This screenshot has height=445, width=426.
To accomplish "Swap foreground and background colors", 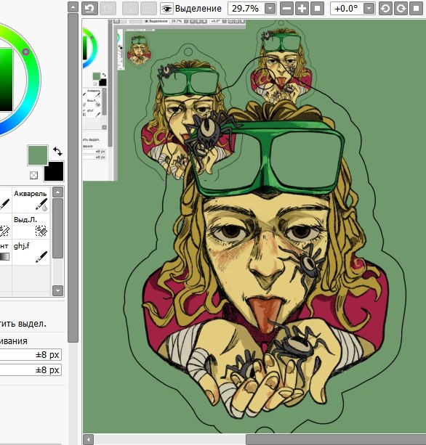I will pyautogui.click(x=57, y=151).
